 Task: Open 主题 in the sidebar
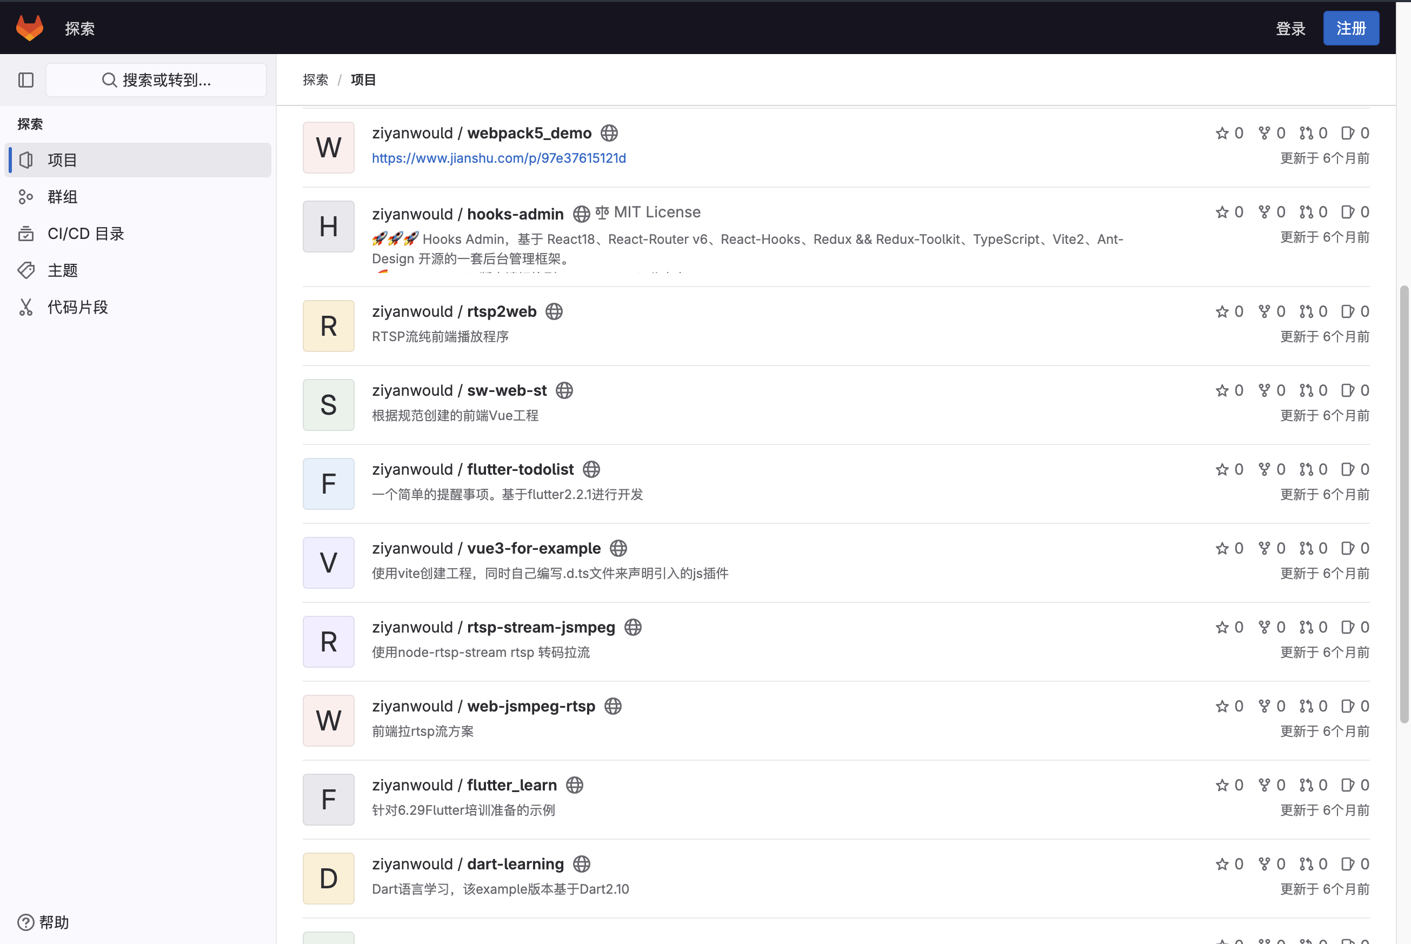[138, 270]
